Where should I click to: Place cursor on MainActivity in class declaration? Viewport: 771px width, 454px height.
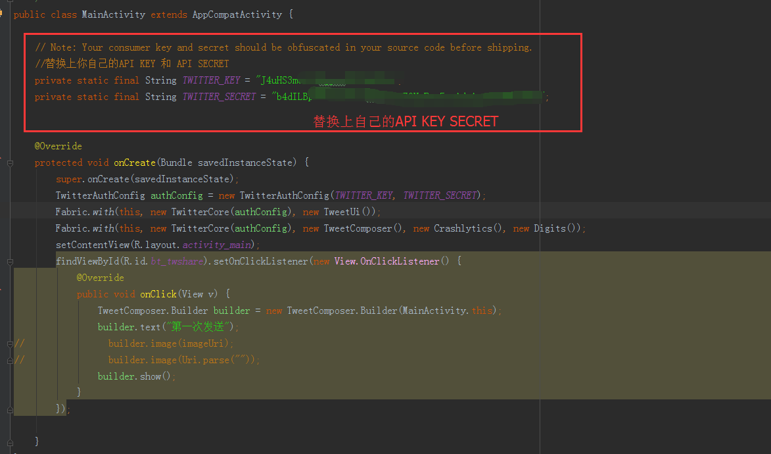(113, 14)
